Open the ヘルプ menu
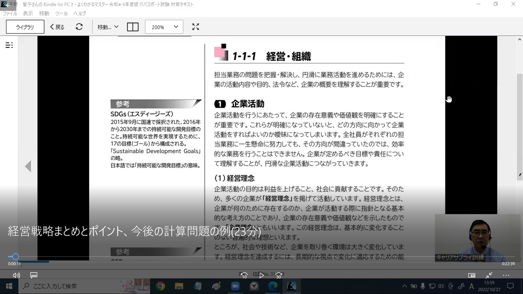Screen dimensions: 523x294 click(x=80, y=13)
